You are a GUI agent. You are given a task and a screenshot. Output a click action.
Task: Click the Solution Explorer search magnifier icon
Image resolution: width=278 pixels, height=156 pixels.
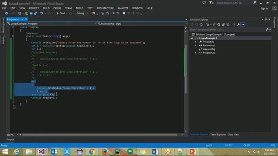pyautogui.click(x=267, y=29)
